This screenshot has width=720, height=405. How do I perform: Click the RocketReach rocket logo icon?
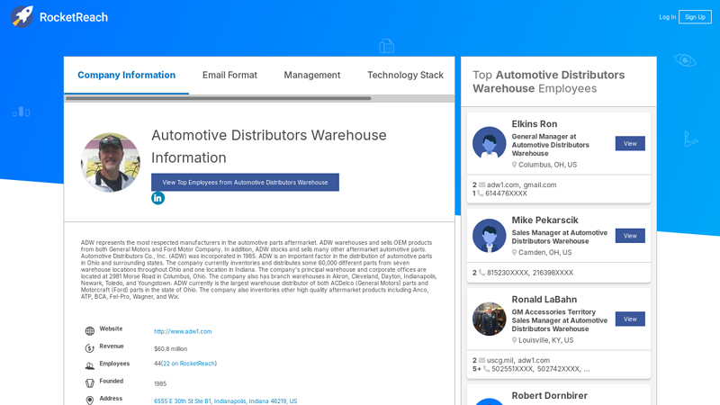tap(22, 17)
